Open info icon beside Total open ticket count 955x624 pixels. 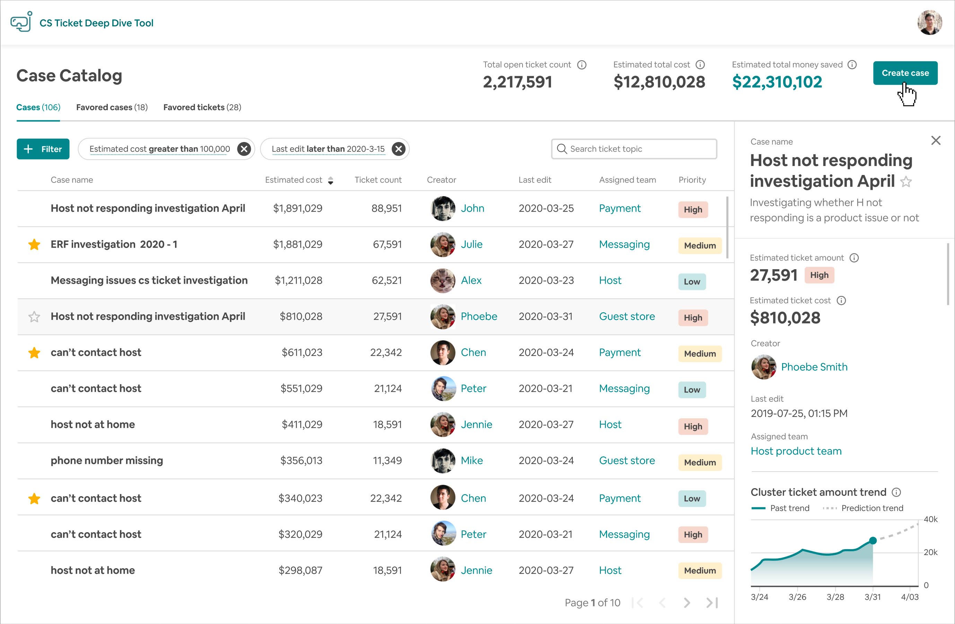coord(581,64)
